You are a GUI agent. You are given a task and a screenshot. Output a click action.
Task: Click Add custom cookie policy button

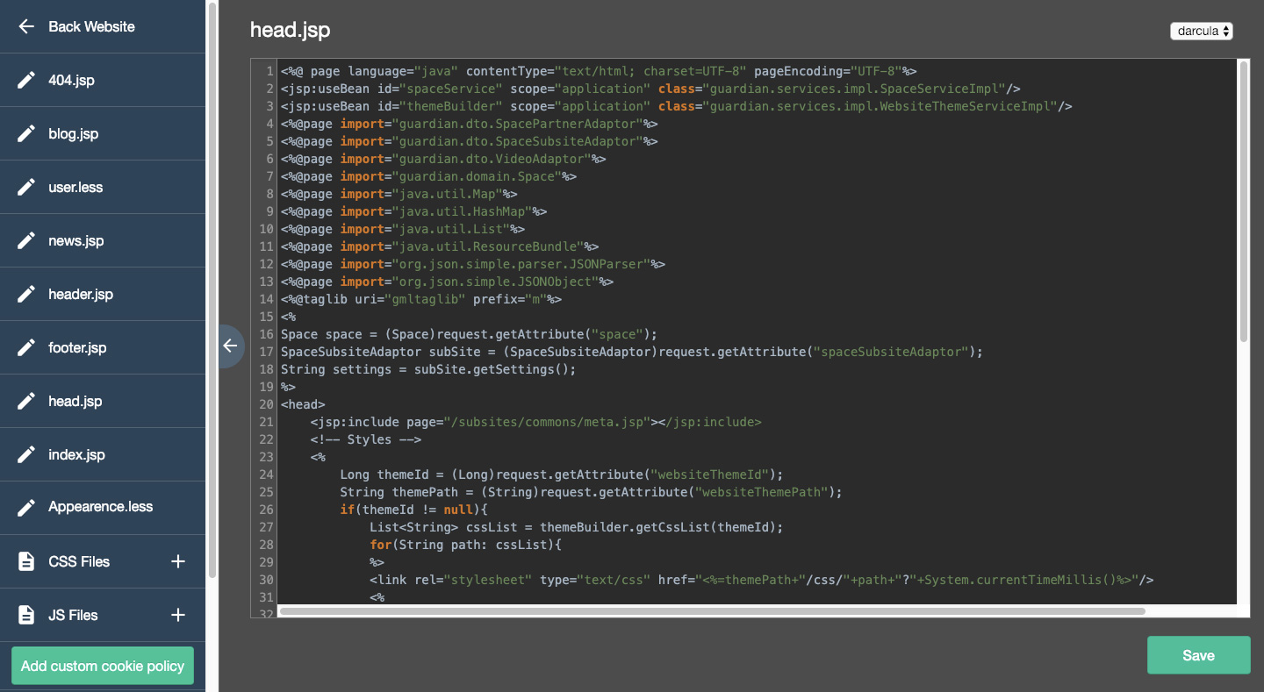103,666
